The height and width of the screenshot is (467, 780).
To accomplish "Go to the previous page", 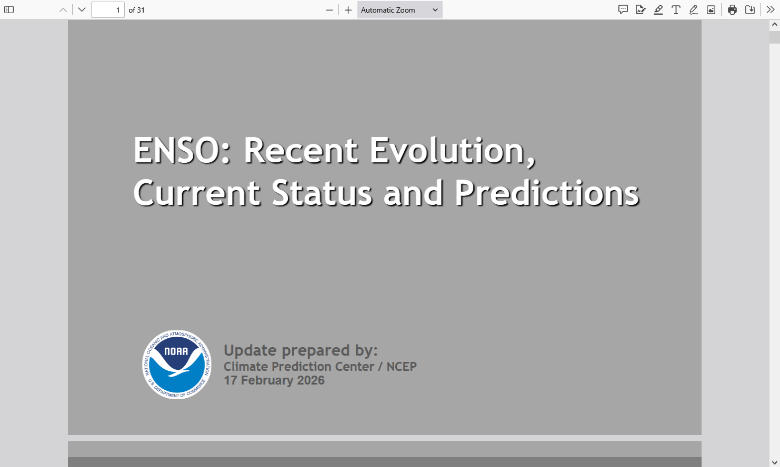I will 63,9.
